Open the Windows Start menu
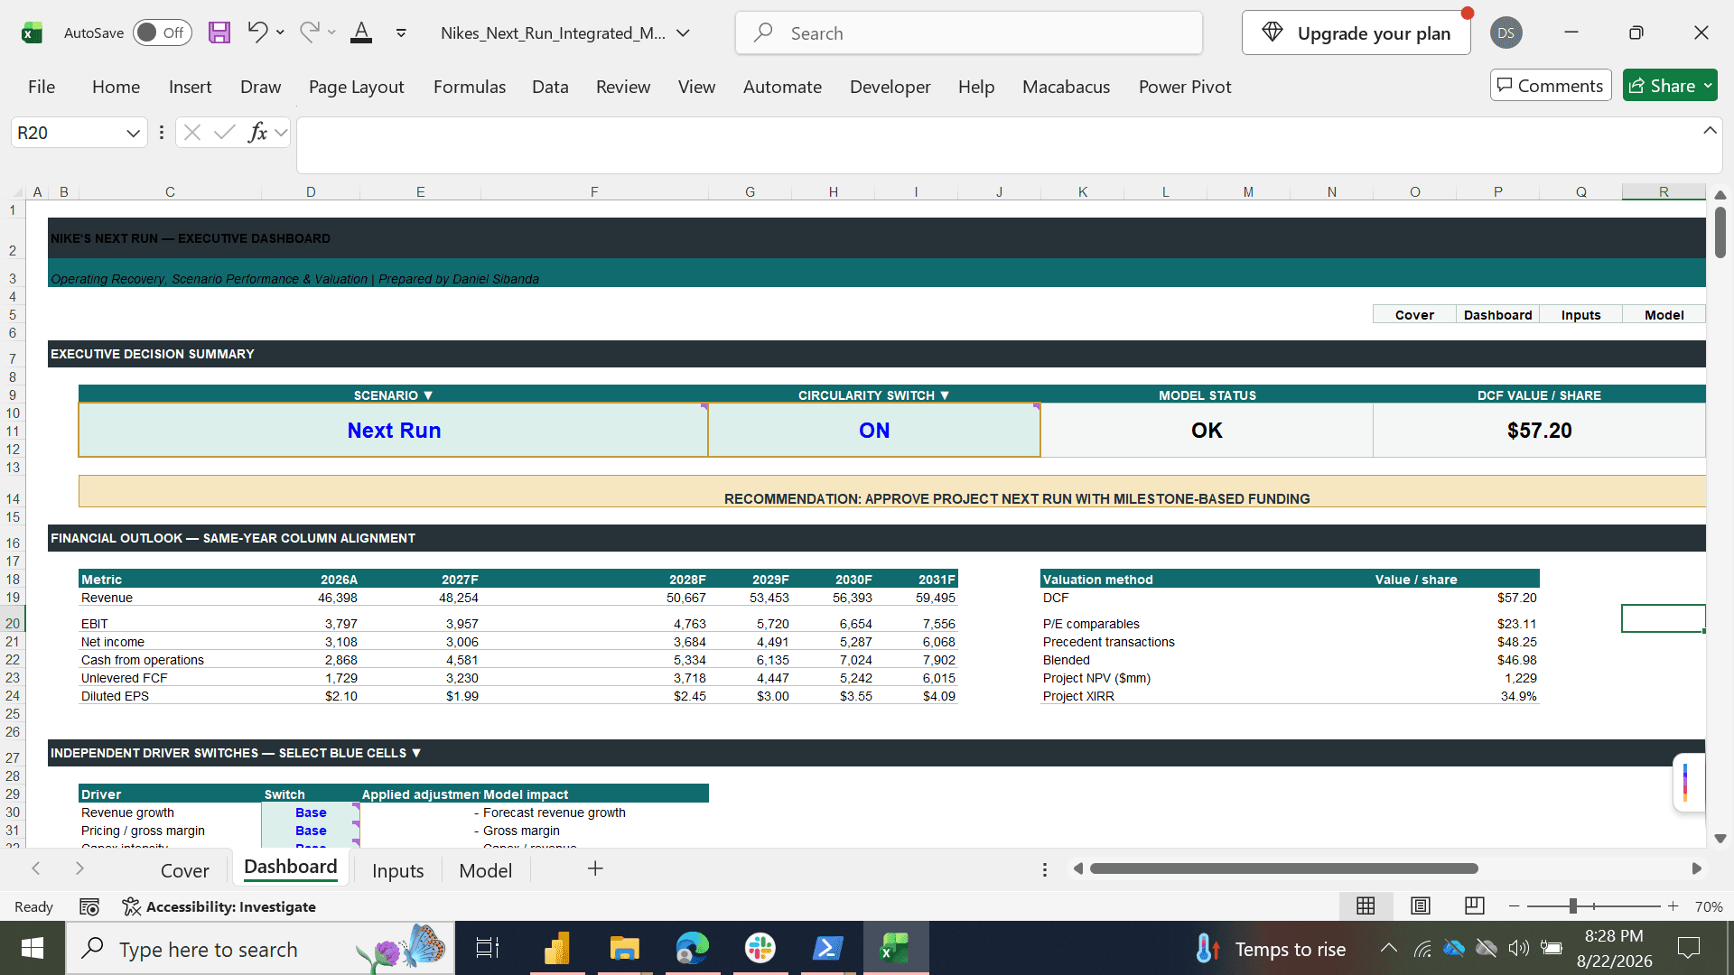This screenshot has height=975, width=1734. 33,949
